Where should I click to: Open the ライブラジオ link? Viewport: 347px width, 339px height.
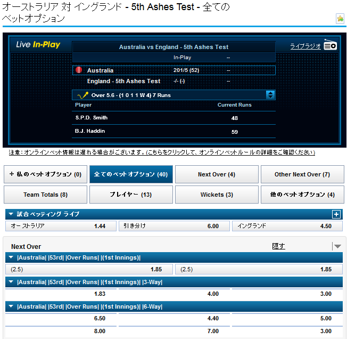(x=305, y=46)
